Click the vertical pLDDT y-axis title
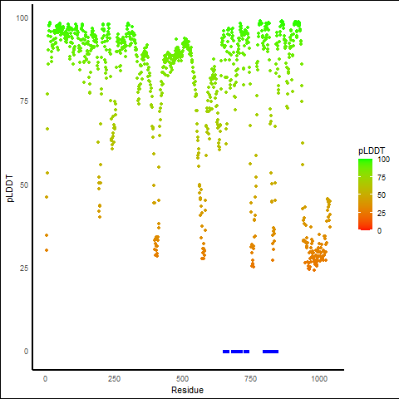The width and height of the screenshot is (399, 399). (x=10, y=189)
